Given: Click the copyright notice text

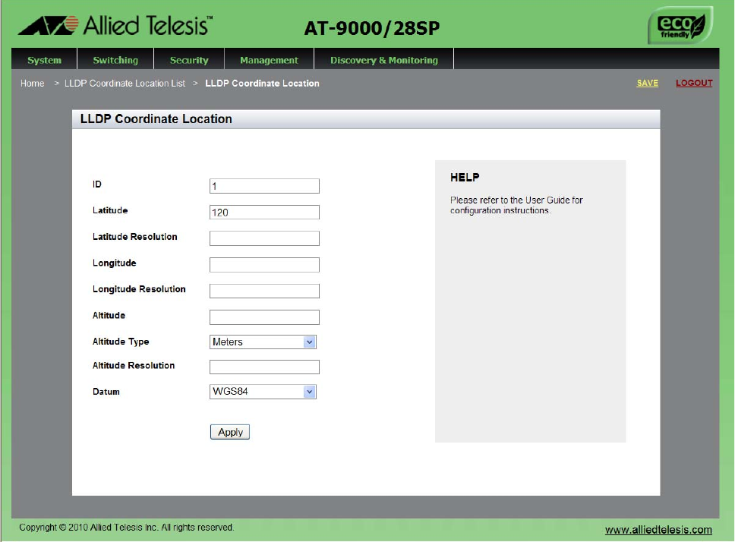Looking at the screenshot, I should (127, 528).
